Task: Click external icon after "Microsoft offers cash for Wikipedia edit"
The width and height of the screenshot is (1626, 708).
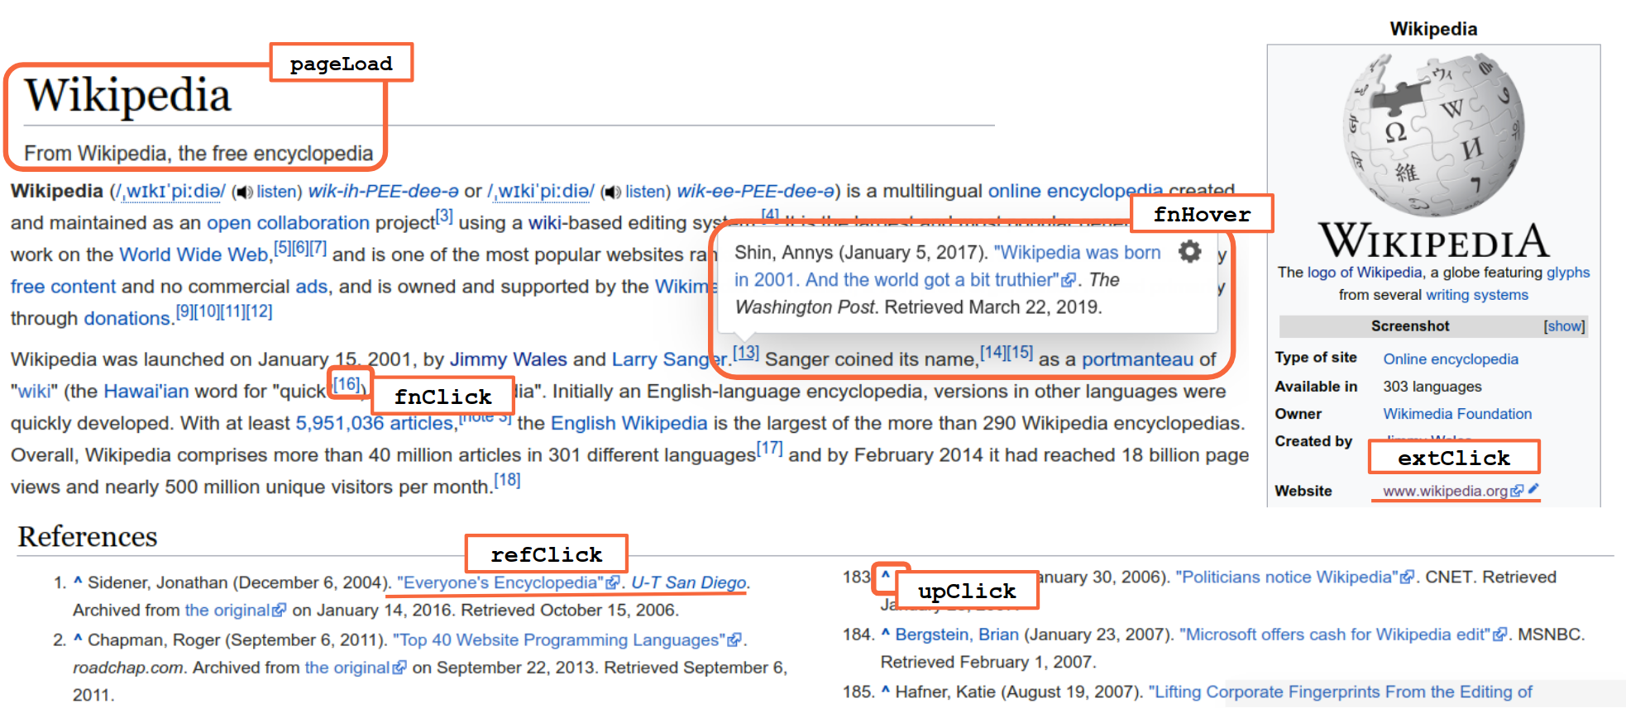Action: pos(1499,634)
